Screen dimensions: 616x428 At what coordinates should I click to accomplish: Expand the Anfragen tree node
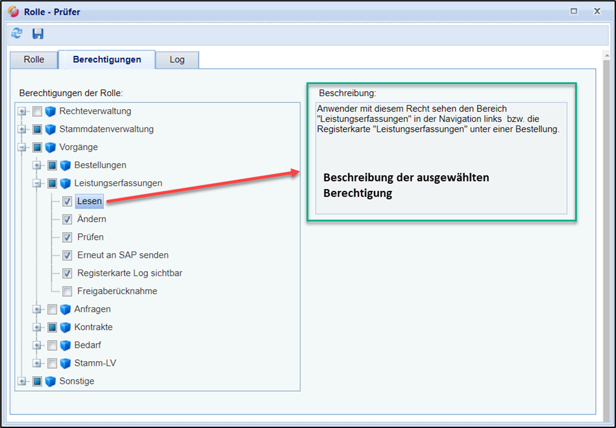click(38, 309)
